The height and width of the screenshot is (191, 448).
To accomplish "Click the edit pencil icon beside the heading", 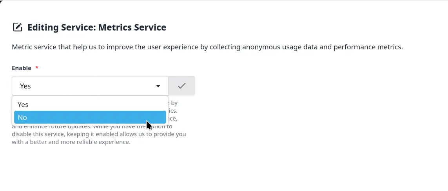I will [17, 27].
